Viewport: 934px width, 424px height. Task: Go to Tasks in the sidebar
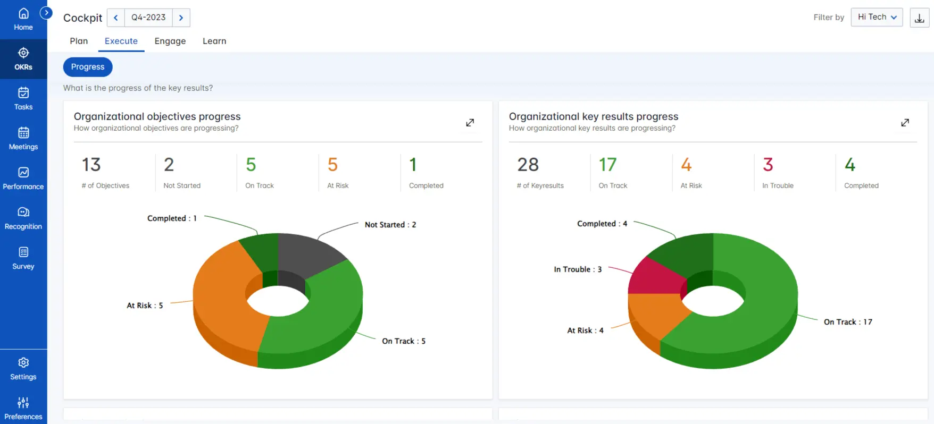point(23,99)
